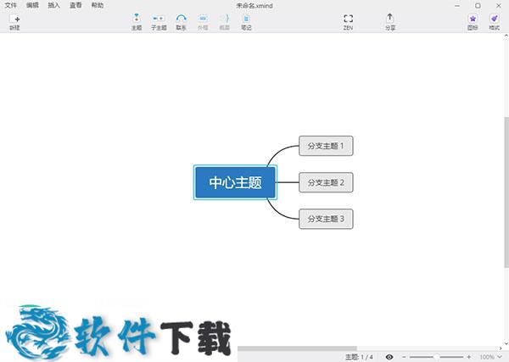The height and width of the screenshot is (362, 509).
Task: Add a note with 笔记 icon
Action: pos(245,20)
